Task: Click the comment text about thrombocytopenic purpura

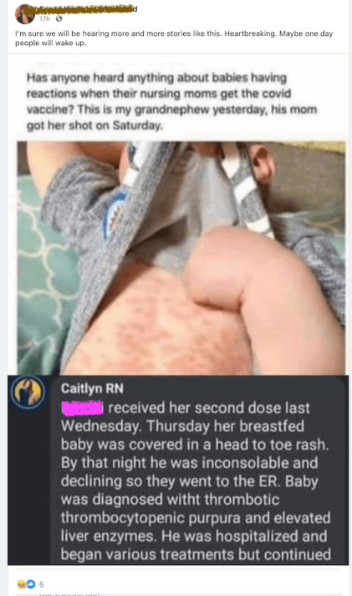Action: pyautogui.click(x=196, y=517)
